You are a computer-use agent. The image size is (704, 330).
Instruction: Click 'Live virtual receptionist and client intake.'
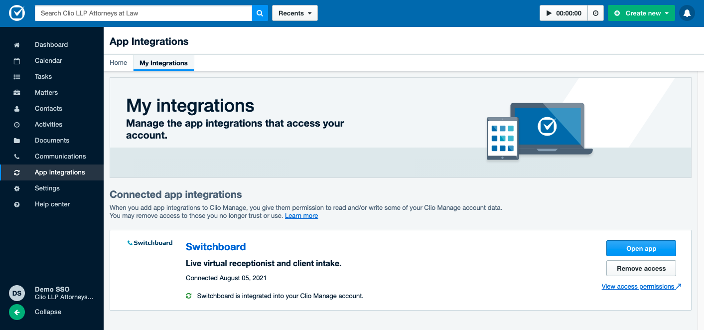[x=264, y=264]
